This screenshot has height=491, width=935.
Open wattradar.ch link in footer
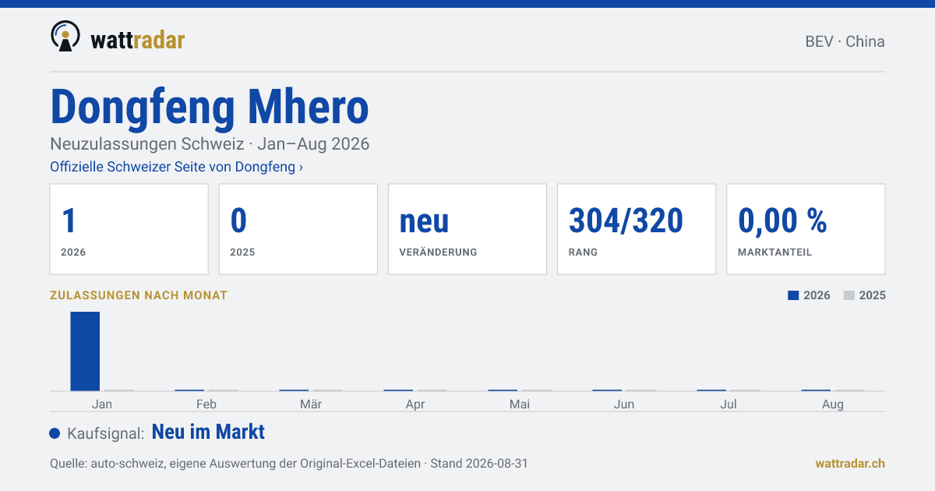pos(850,463)
